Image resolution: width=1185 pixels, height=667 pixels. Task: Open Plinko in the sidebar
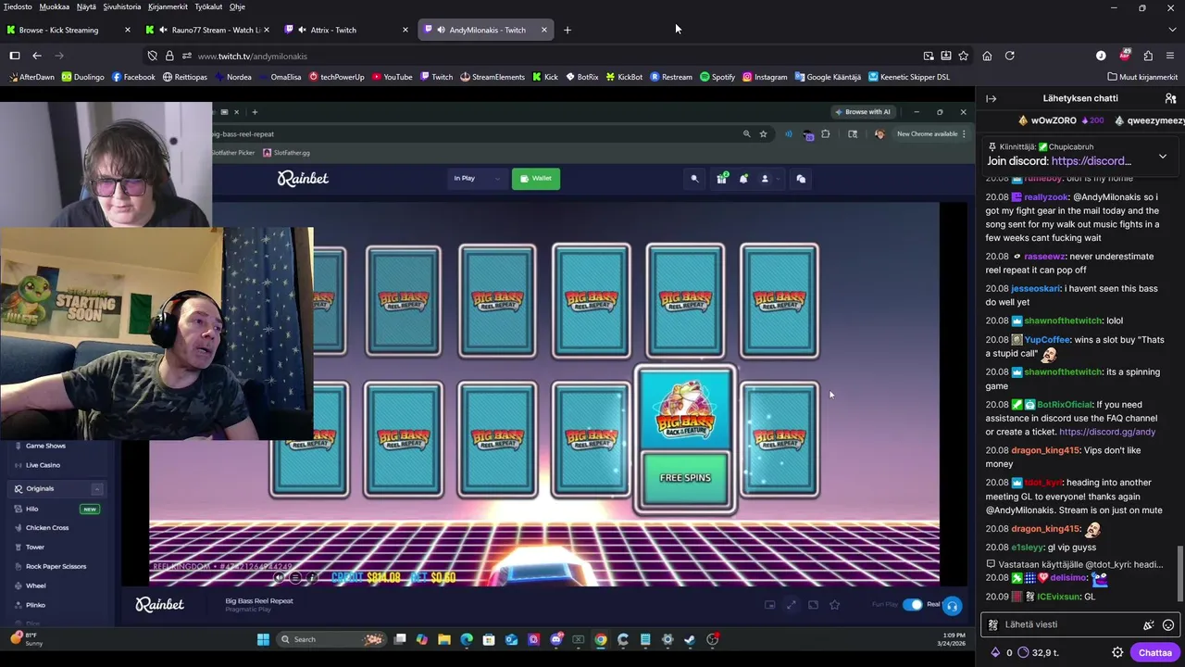(35, 605)
